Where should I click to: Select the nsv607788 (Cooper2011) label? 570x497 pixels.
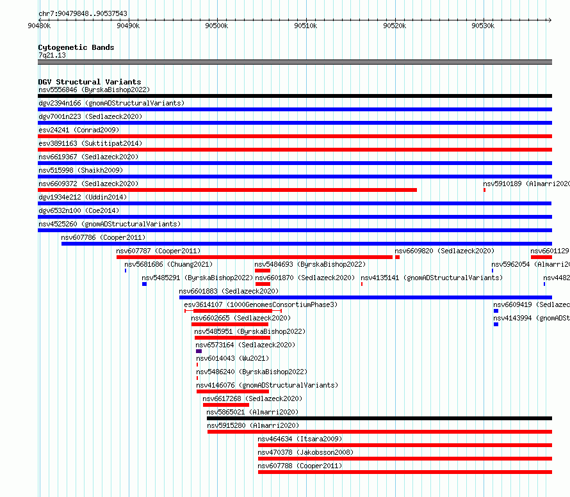[x=300, y=466]
